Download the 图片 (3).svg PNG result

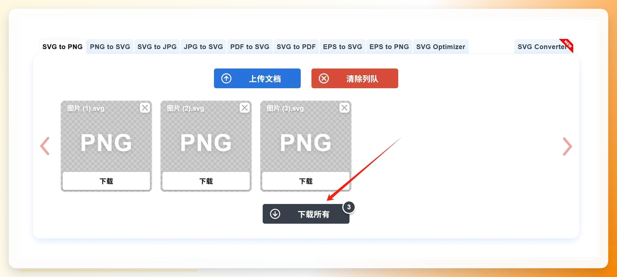[305, 181]
